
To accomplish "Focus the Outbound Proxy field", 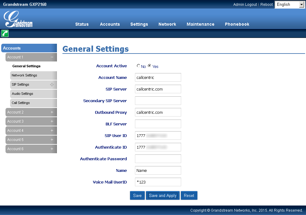I will (x=158, y=112).
